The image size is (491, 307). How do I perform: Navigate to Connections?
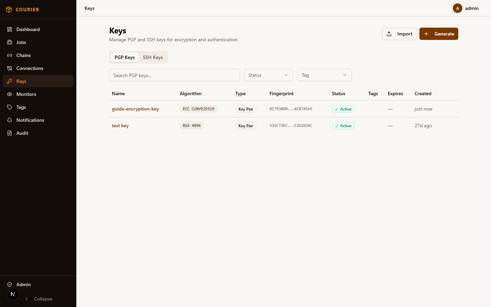coord(30,68)
